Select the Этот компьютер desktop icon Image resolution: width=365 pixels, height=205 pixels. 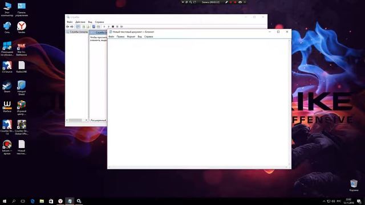[7, 9]
